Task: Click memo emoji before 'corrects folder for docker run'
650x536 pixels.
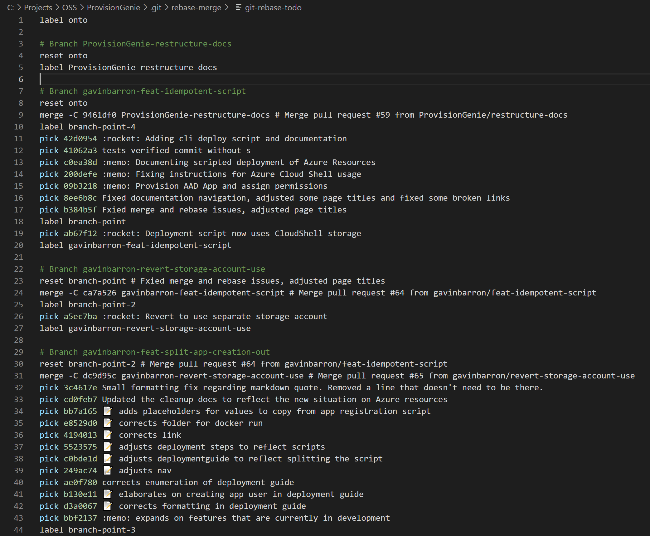Action: (x=108, y=423)
